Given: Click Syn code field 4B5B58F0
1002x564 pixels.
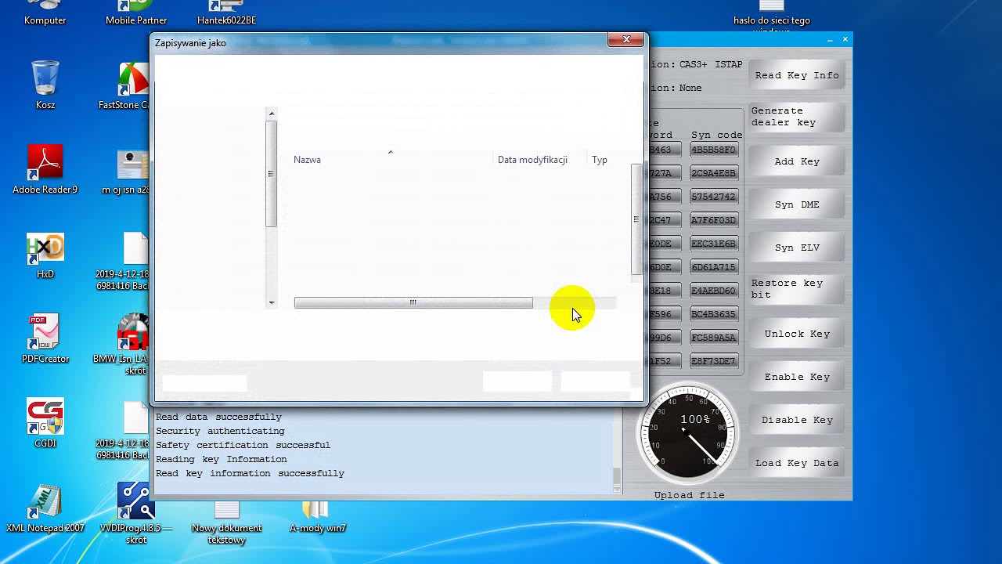Looking at the screenshot, I should [x=714, y=150].
